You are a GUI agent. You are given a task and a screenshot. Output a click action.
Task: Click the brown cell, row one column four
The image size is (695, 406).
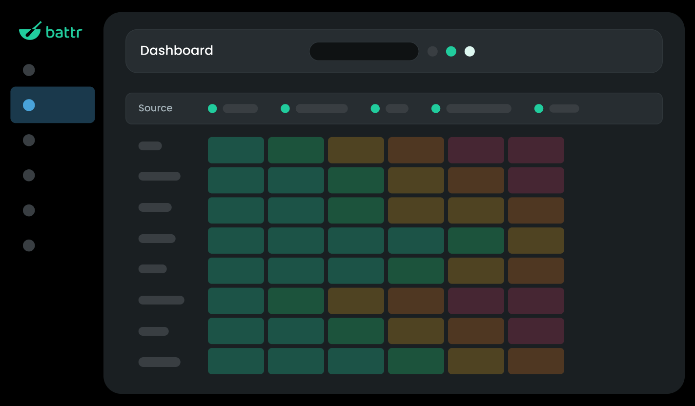(x=416, y=150)
